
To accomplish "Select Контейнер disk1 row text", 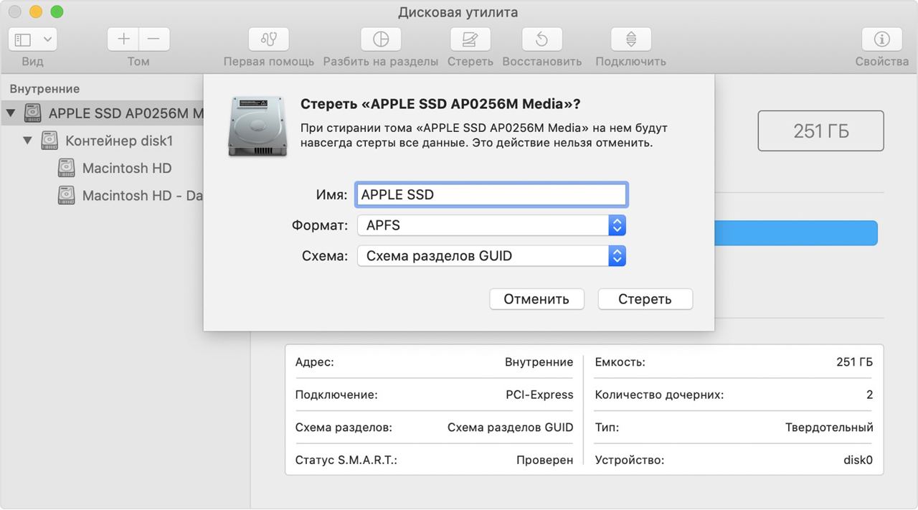I will (119, 141).
